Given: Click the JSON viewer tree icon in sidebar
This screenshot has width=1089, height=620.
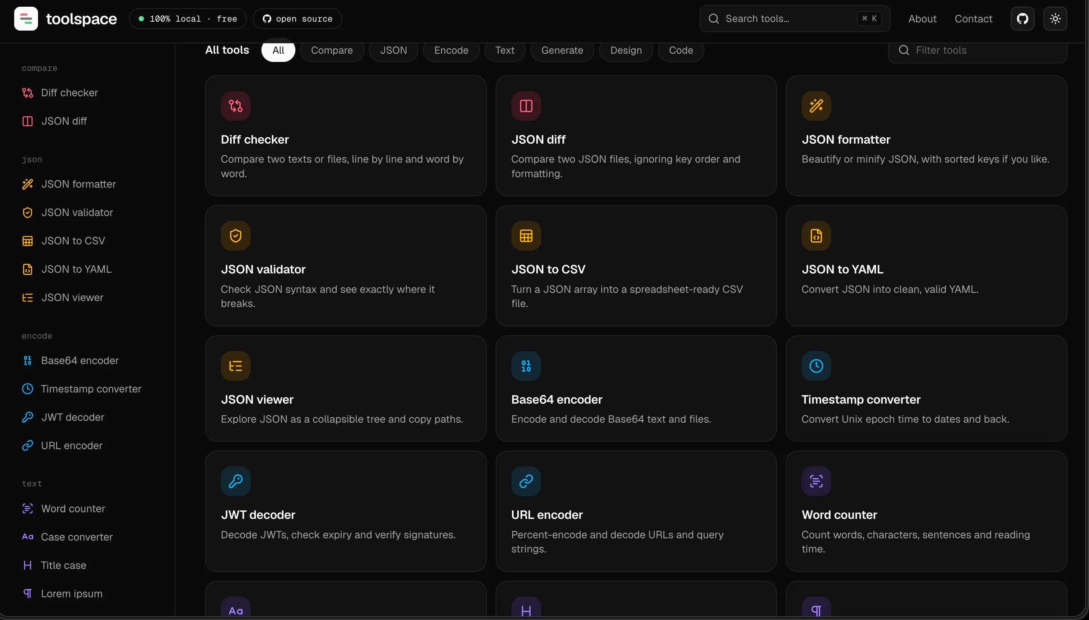Looking at the screenshot, I should click(28, 298).
